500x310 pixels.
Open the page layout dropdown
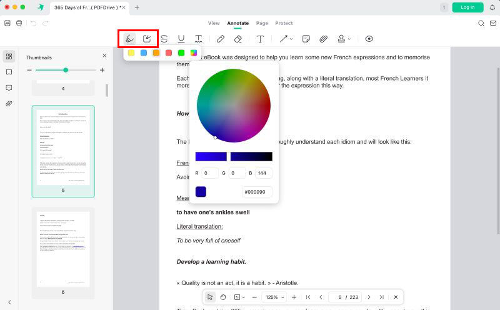(239, 297)
